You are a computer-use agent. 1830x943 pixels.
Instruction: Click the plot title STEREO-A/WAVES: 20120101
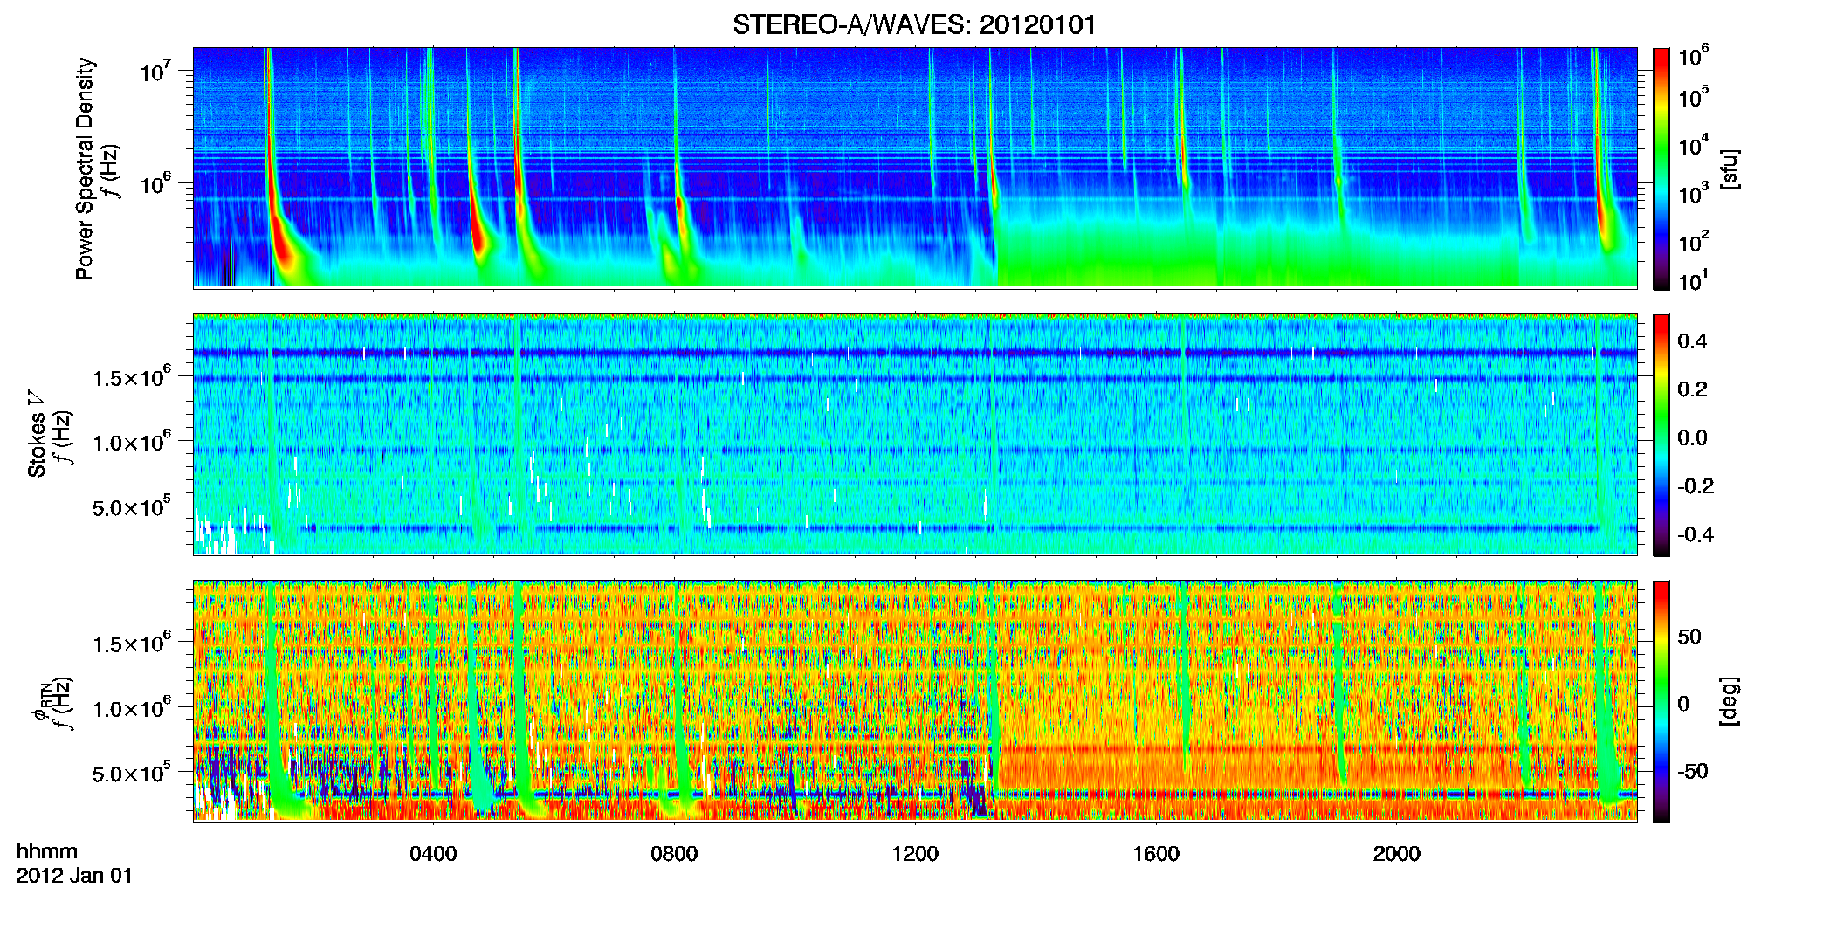tap(914, 24)
